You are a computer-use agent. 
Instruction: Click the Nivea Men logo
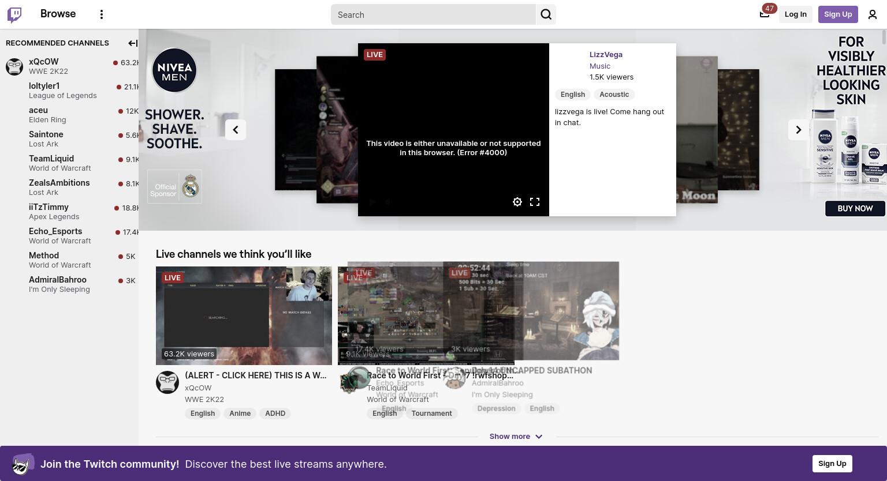click(174, 70)
